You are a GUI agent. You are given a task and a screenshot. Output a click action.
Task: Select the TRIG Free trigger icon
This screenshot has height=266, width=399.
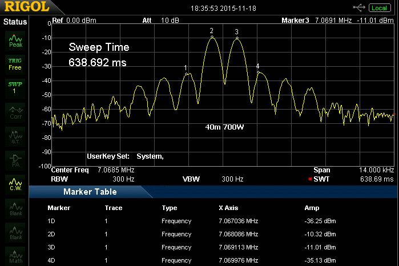point(15,63)
